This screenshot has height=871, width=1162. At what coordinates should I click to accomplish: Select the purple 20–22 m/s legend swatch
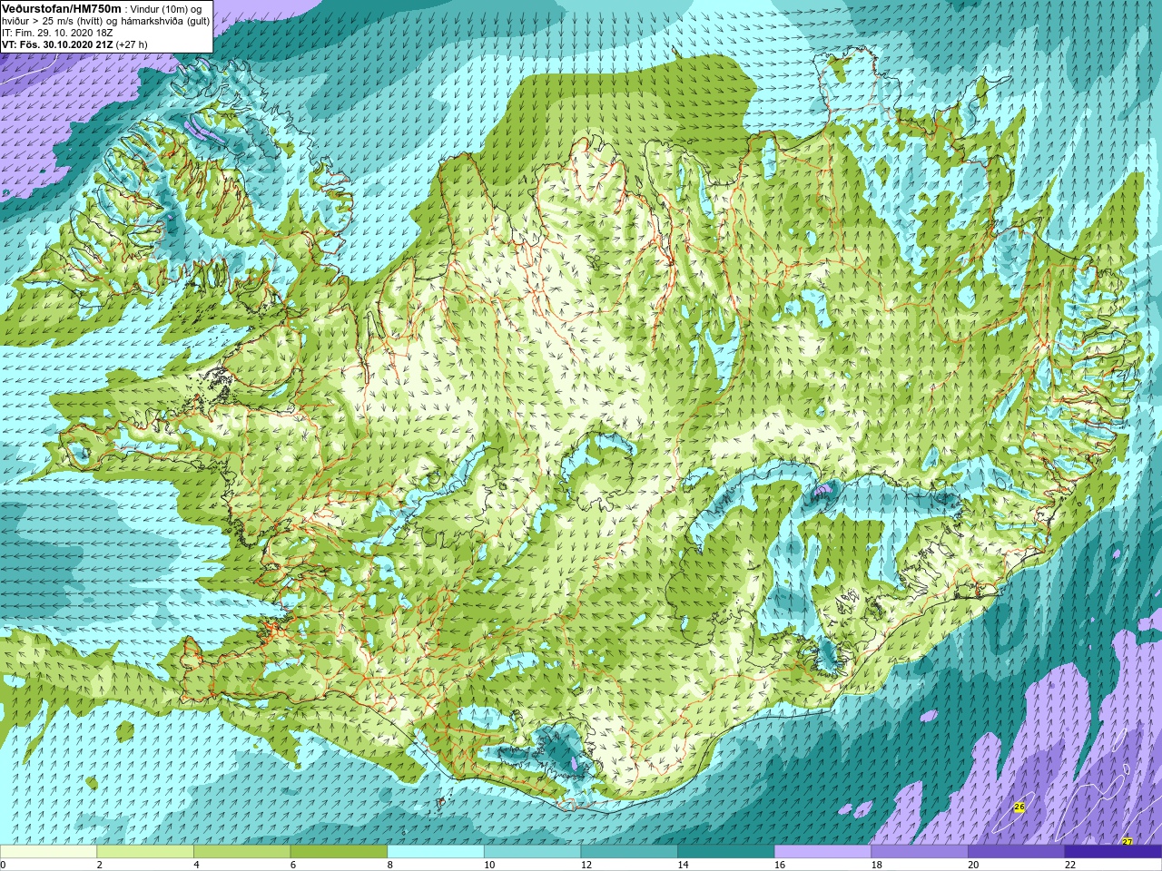pos(1017,852)
